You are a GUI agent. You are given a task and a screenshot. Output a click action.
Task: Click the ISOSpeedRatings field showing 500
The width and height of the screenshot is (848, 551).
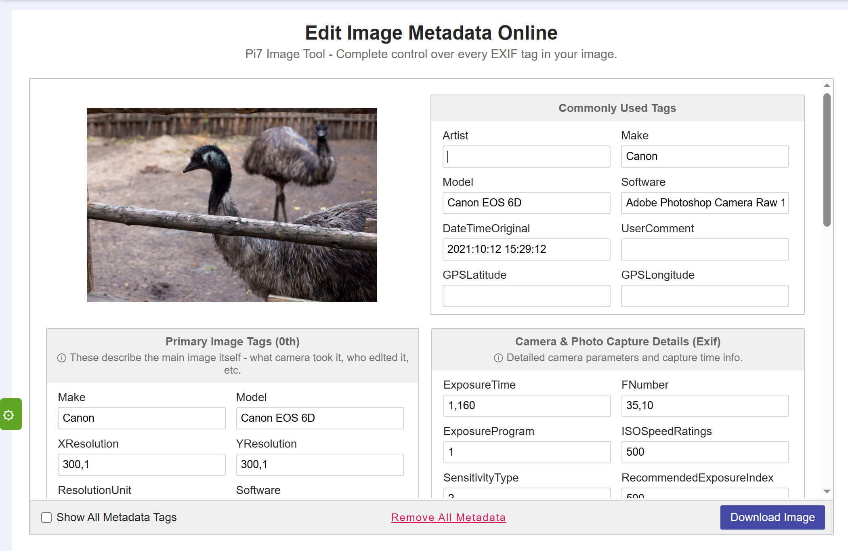pyautogui.click(x=705, y=452)
